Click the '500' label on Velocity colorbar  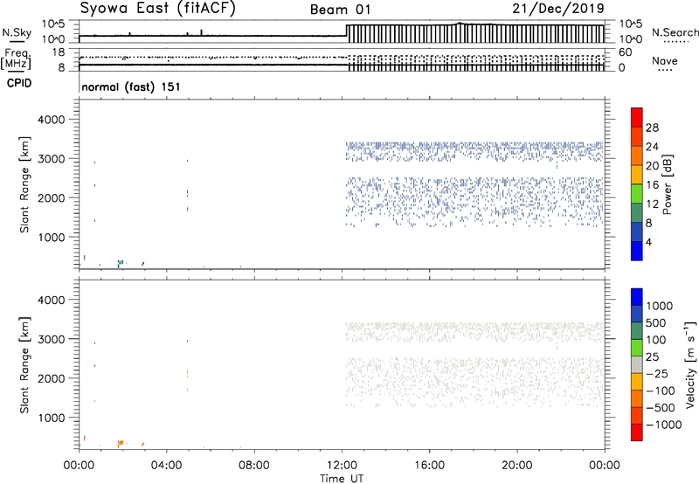(656, 323)
